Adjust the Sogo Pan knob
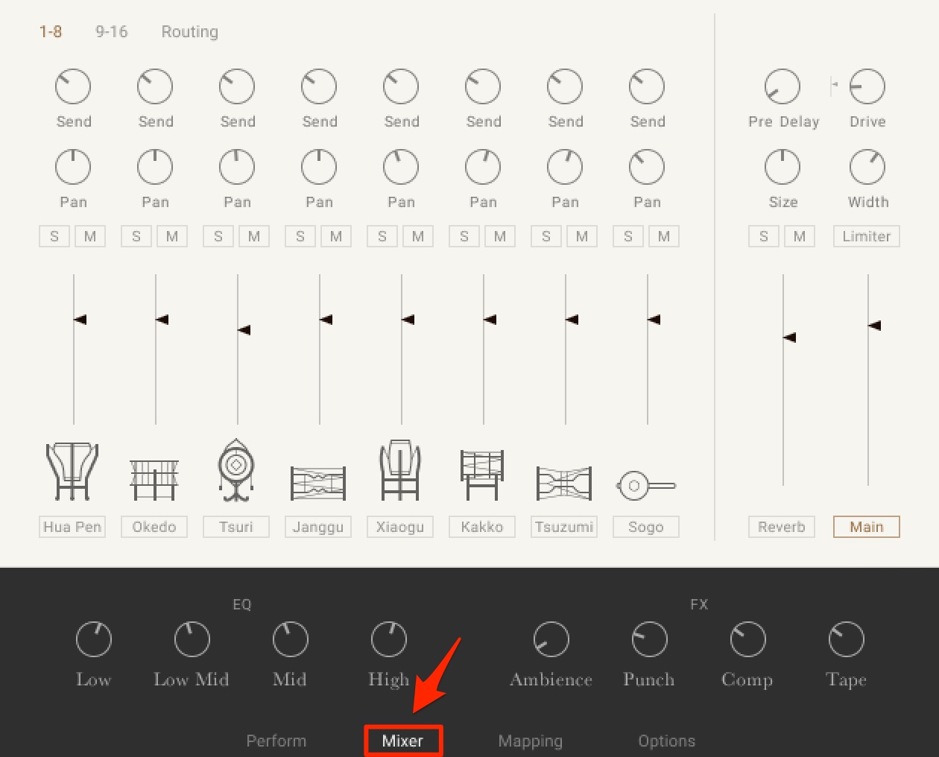Screen dimensions: 939x757 tap(647, 168)
